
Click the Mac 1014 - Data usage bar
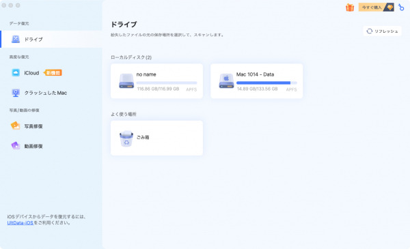pos(266,83)
